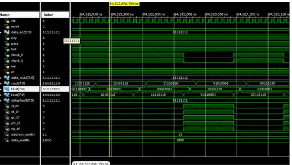Expand the data_in2[7:0] bus
The height and width of the screenshot is (165, 292).
pos(1,32)
